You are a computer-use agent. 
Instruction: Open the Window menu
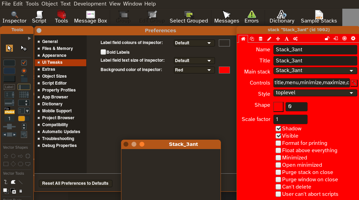(133, 4)
